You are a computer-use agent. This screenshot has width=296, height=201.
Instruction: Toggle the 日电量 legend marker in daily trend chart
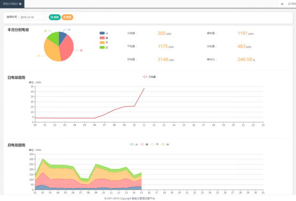pos(149,76)
